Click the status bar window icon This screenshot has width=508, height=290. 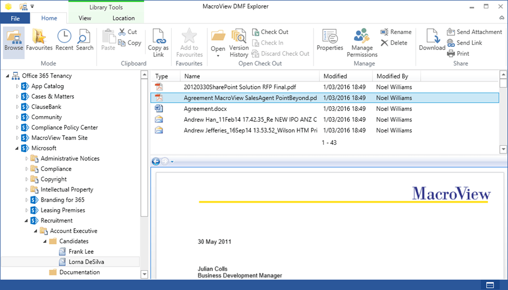coord(490,285)
